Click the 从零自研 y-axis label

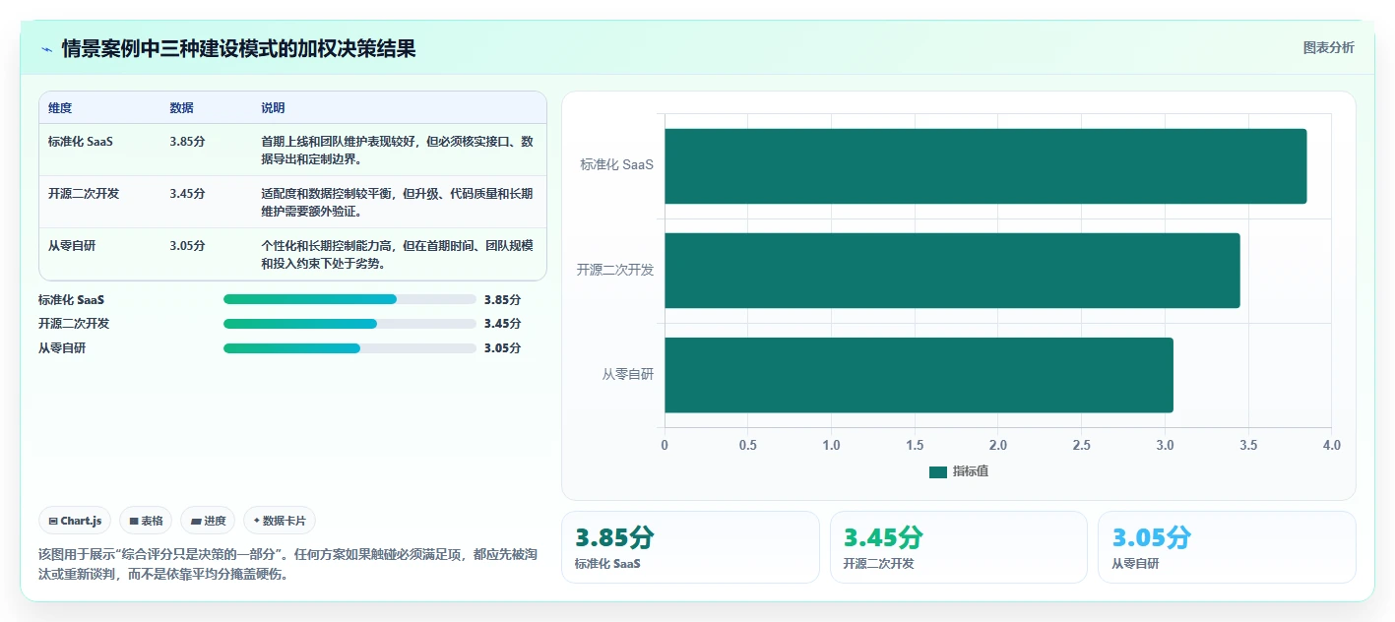coord(628,375)
